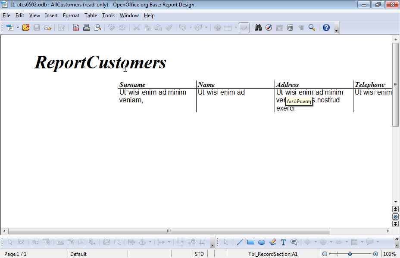
Task: Open the Navigator compass icon
Action: tap(269, 28)
